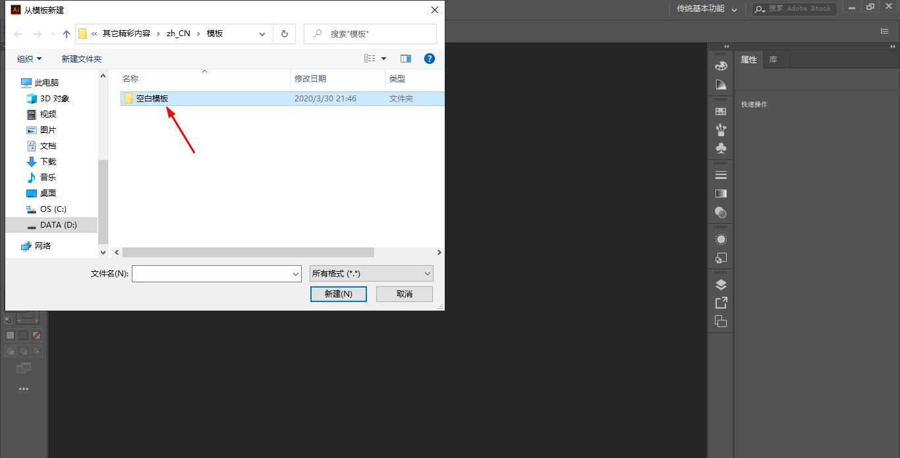Open the Swatches panel icon

click(720, 111)
